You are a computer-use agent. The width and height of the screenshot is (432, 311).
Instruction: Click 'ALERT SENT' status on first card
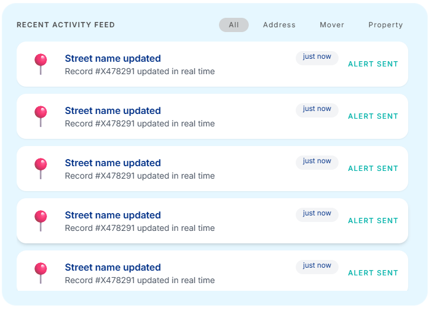[373, 64]
